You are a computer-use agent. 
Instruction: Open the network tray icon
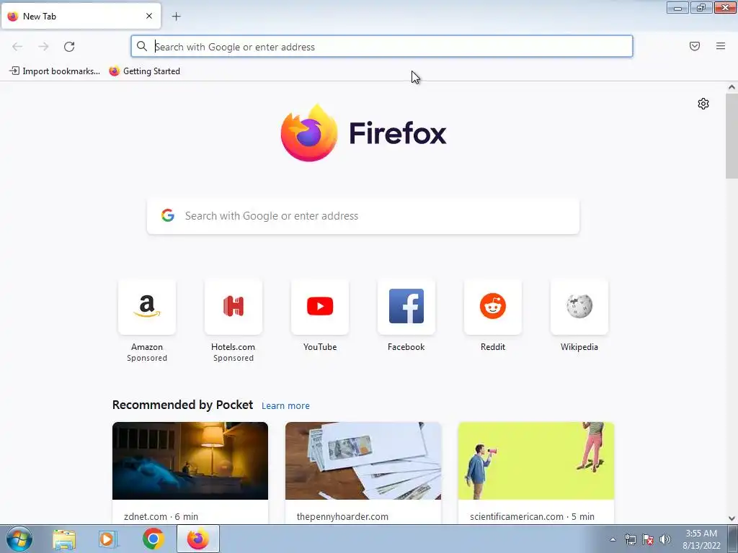click(630, 539)
